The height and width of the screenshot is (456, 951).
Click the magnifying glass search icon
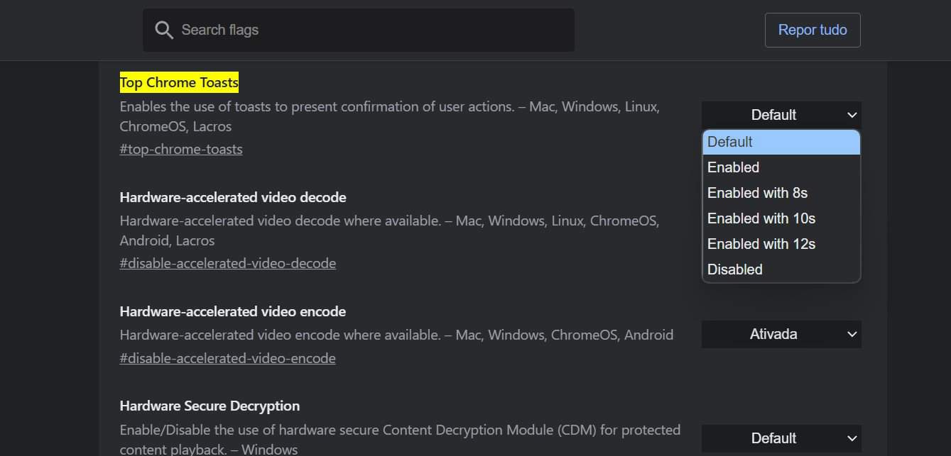point(164,30)
